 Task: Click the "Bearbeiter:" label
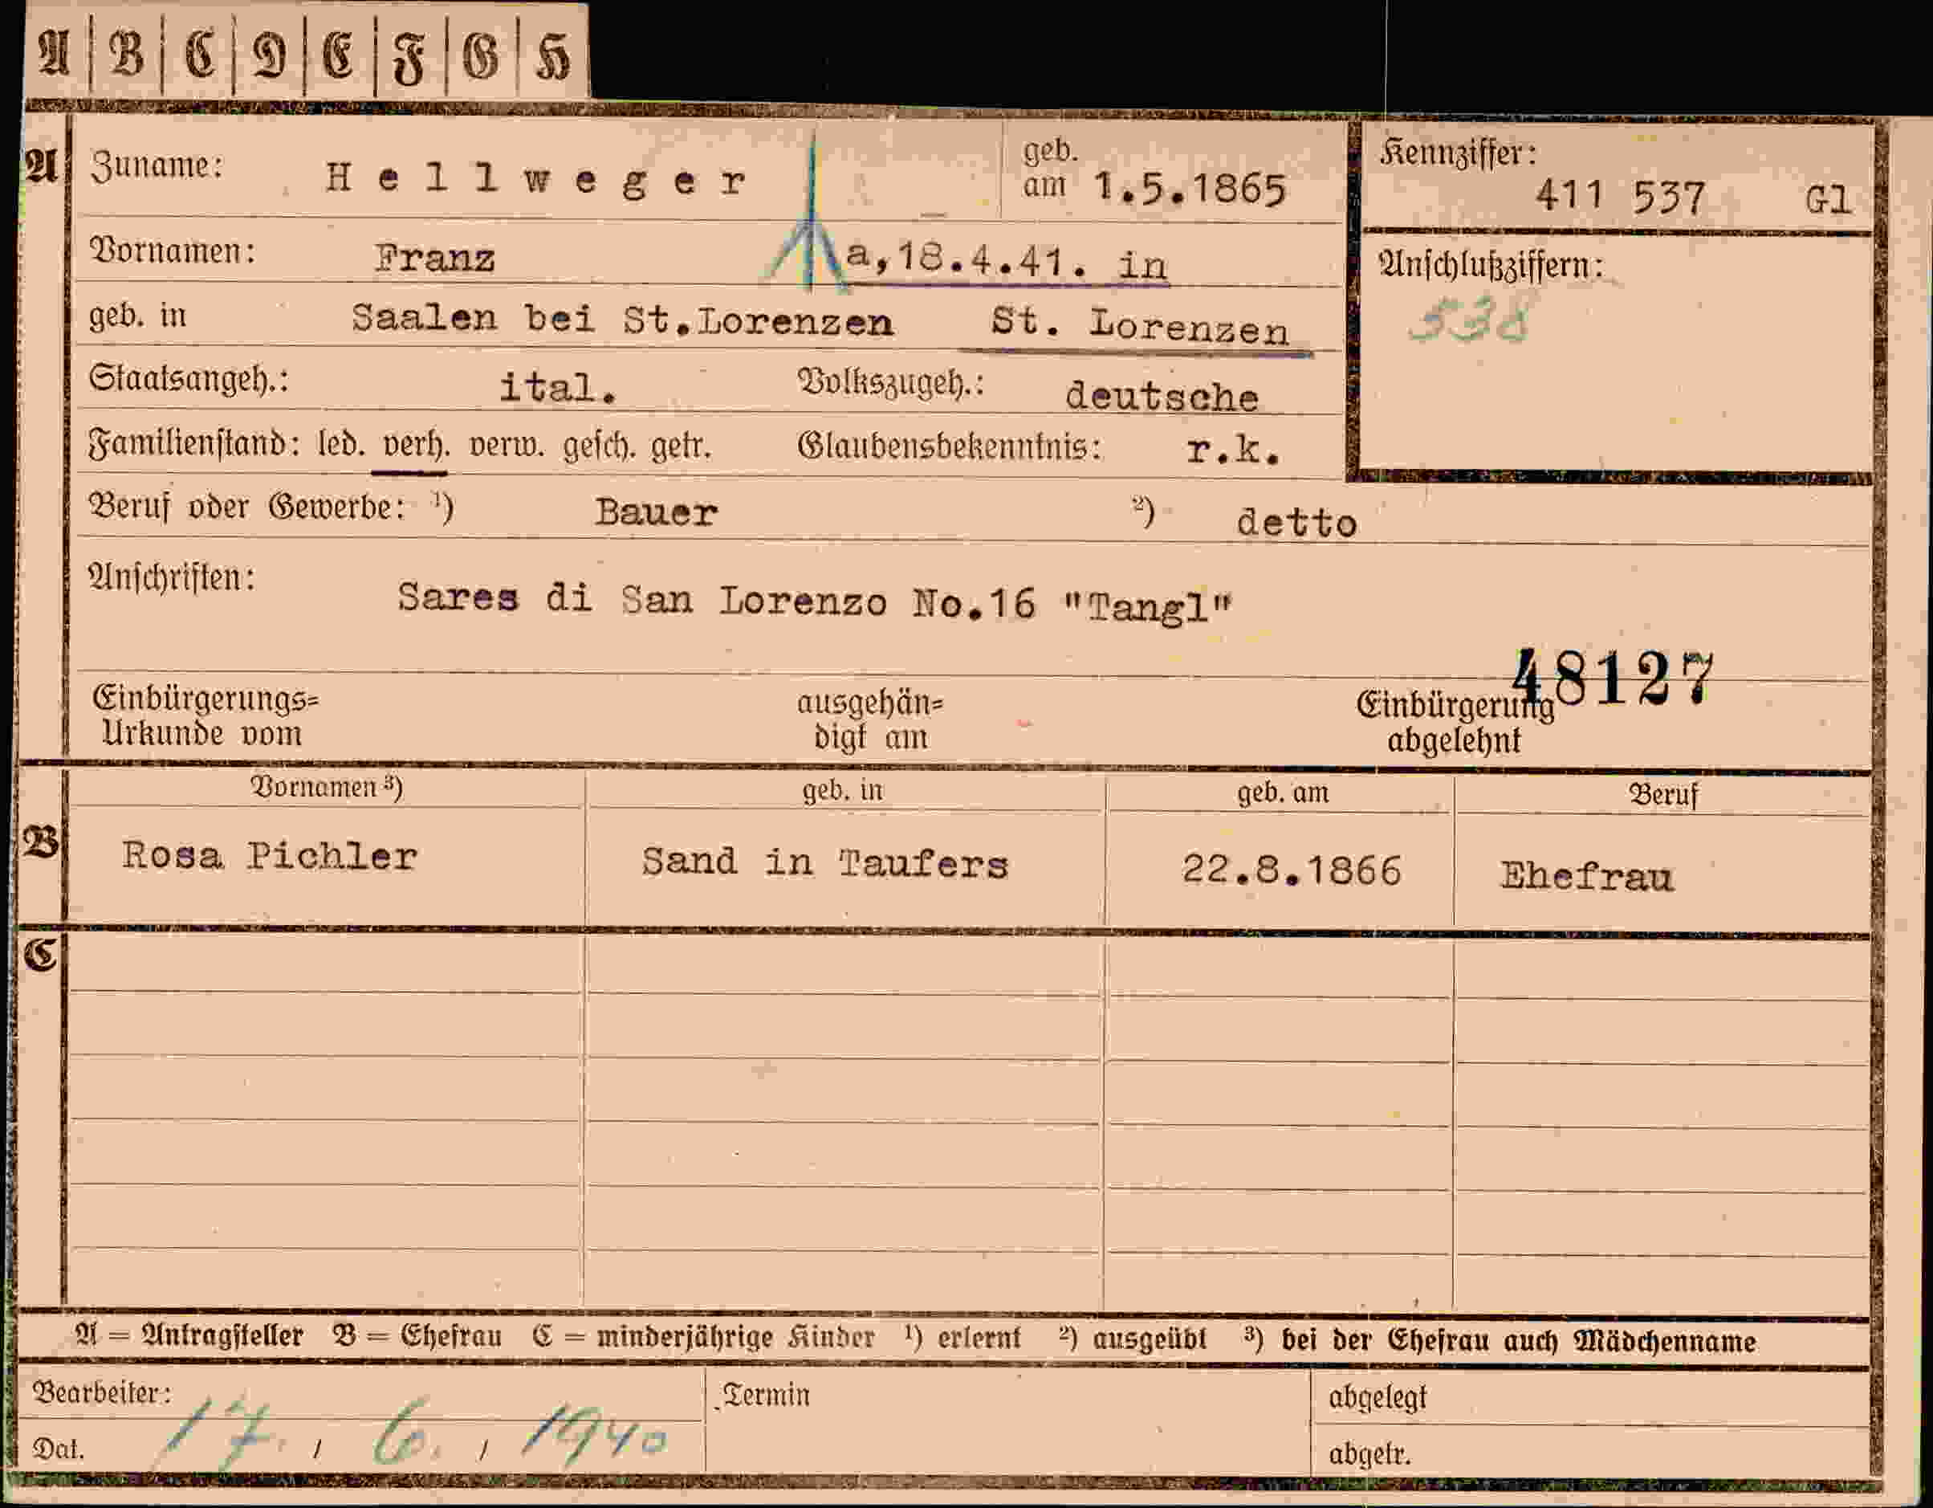[x=102, y=1394]
